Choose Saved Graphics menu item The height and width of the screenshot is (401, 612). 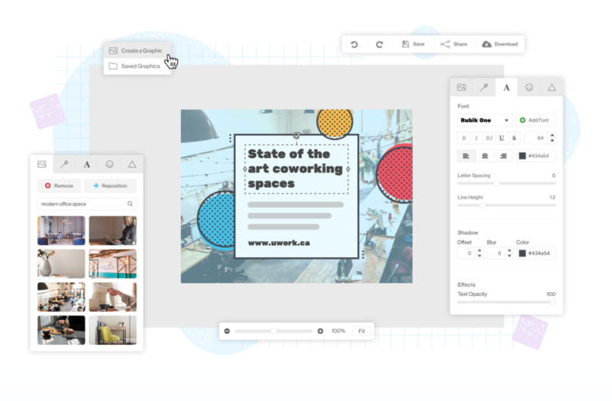140,67
